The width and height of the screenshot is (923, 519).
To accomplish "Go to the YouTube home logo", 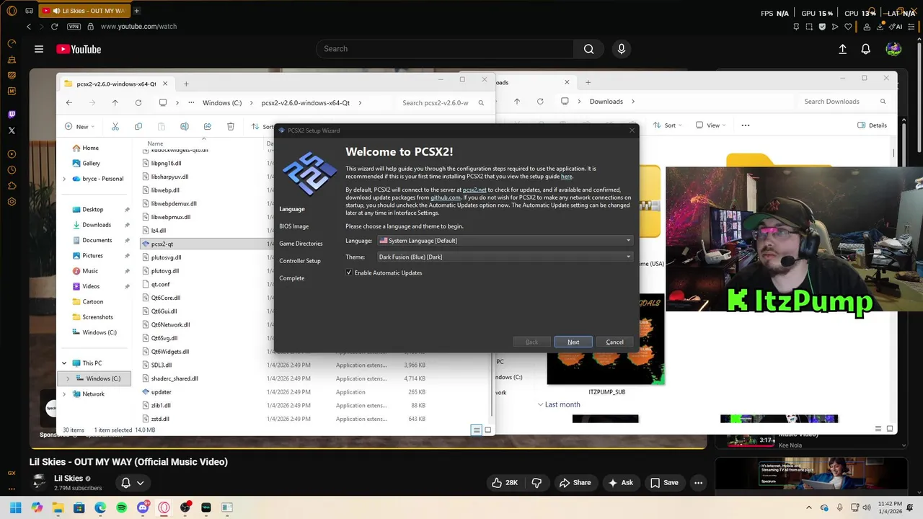I will pyautogui.click(x=79, y=49).
